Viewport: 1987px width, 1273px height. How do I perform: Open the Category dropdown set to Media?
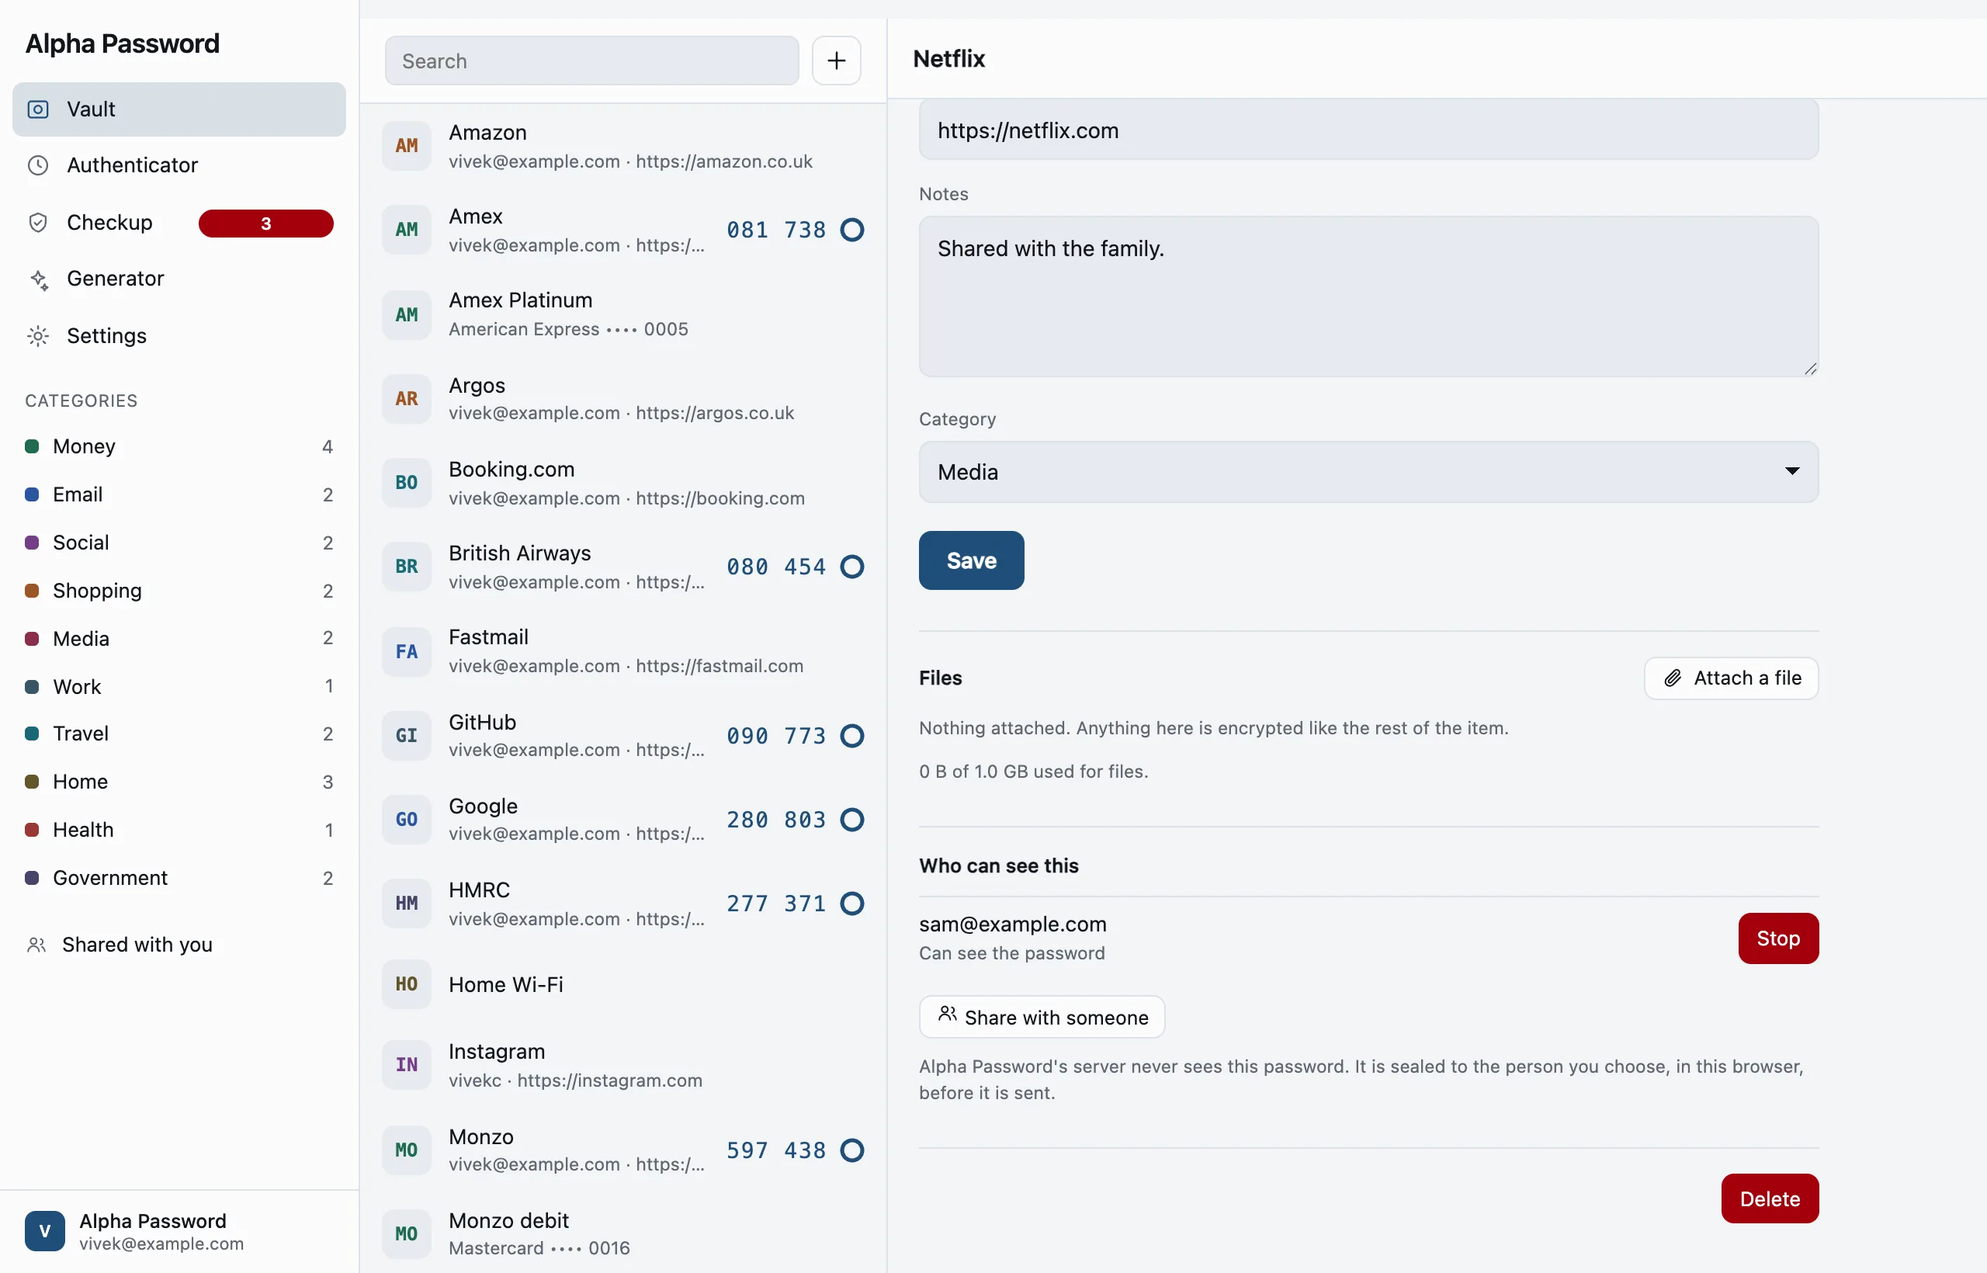click(x=1368, y=472)
